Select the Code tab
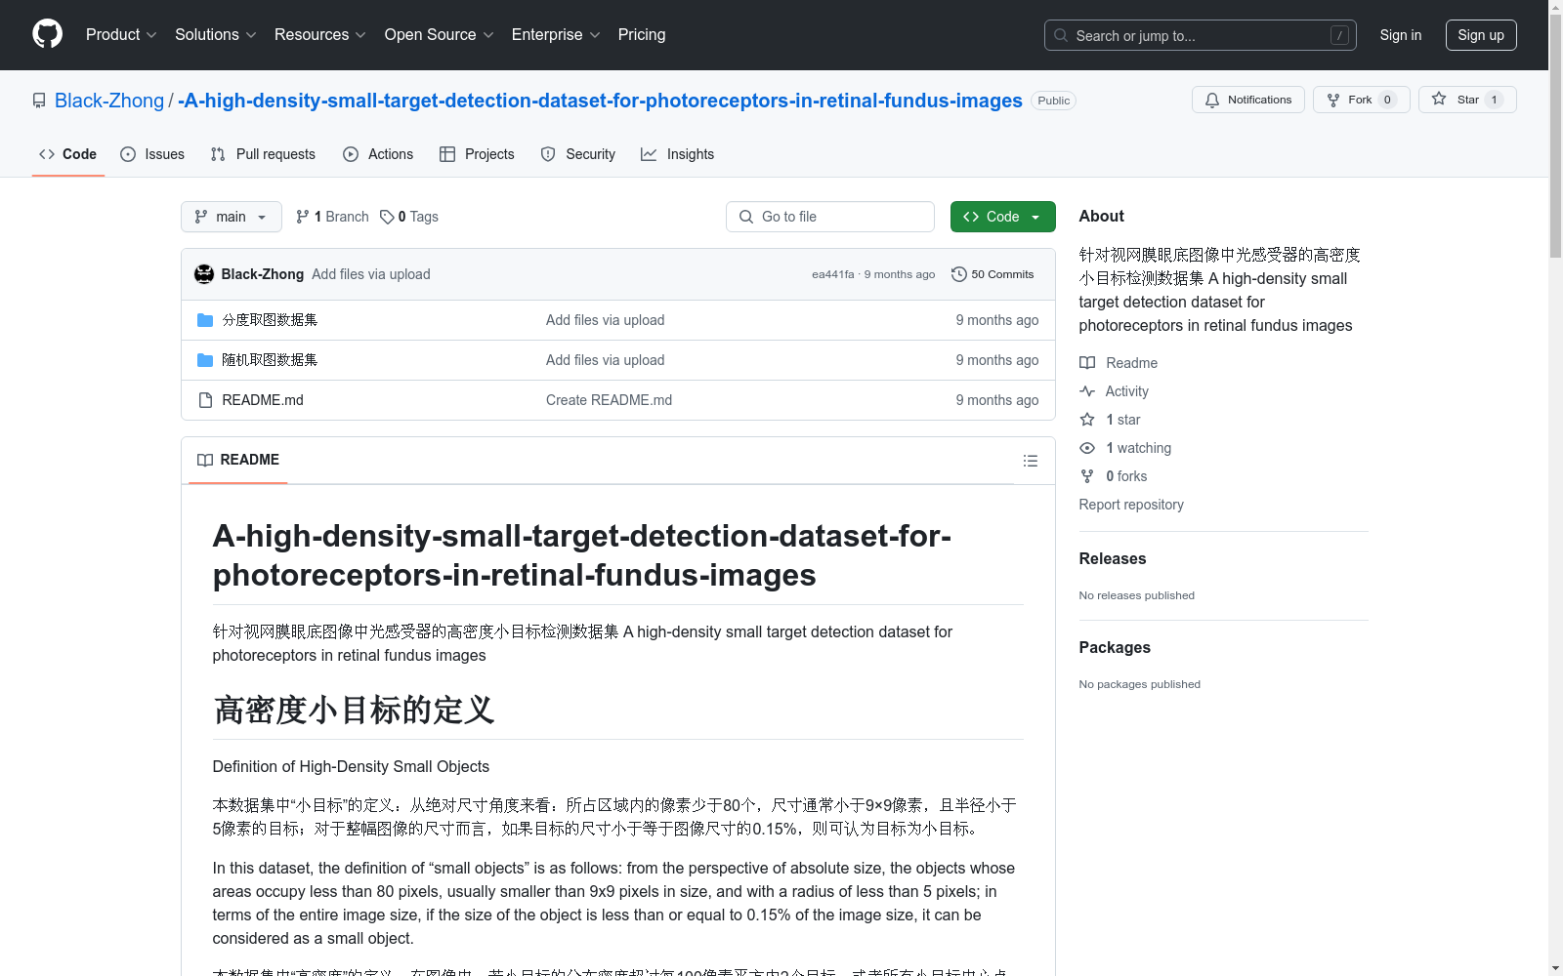Image resolution: width=1563 pixels, height=976 pixels. [x=68, y=154]
